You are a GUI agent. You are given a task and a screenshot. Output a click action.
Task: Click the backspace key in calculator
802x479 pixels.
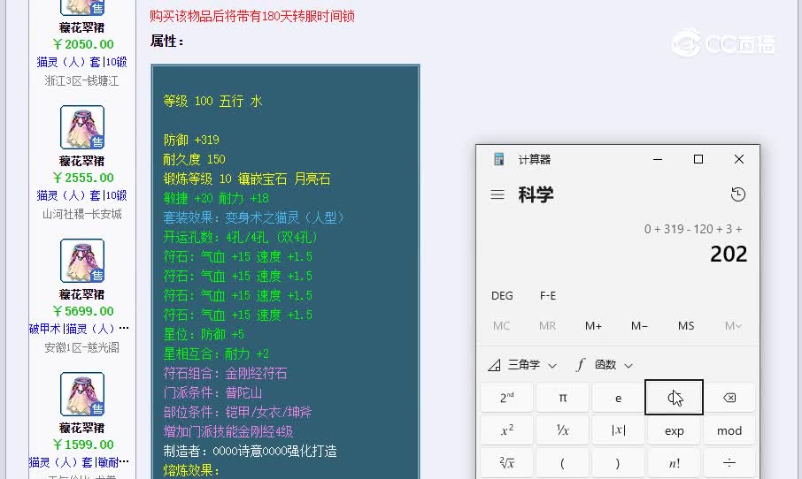729,398
